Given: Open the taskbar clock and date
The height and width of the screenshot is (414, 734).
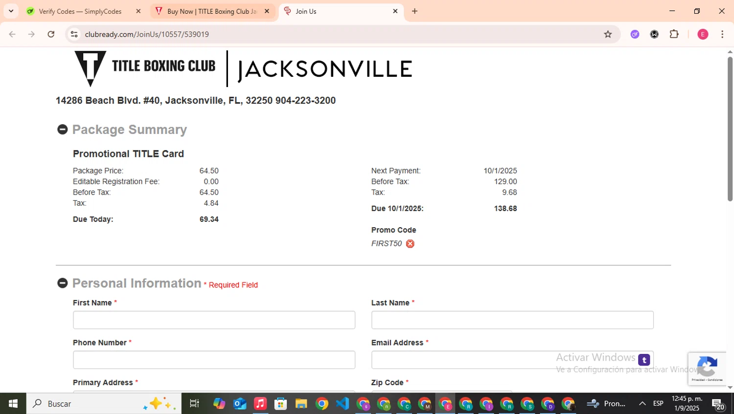Looking at the screenshot, I should click(687, 404).
